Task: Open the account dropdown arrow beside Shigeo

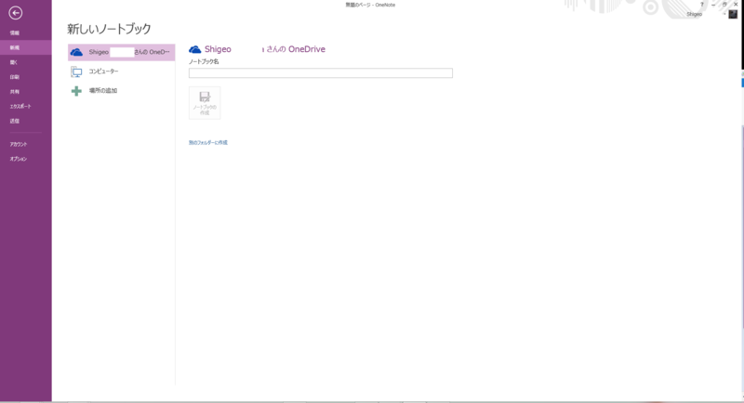Action: [x=724, y=14]
